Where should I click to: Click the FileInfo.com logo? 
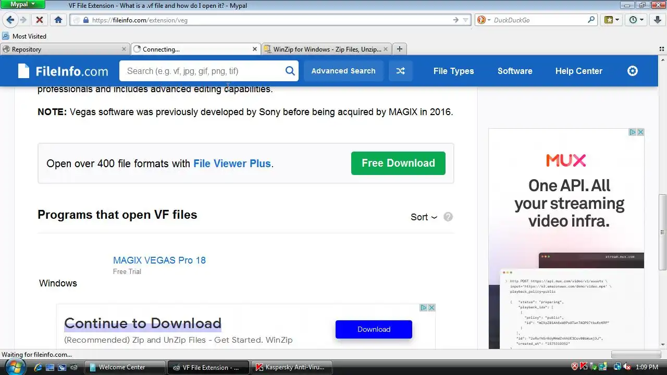point(63,71)
